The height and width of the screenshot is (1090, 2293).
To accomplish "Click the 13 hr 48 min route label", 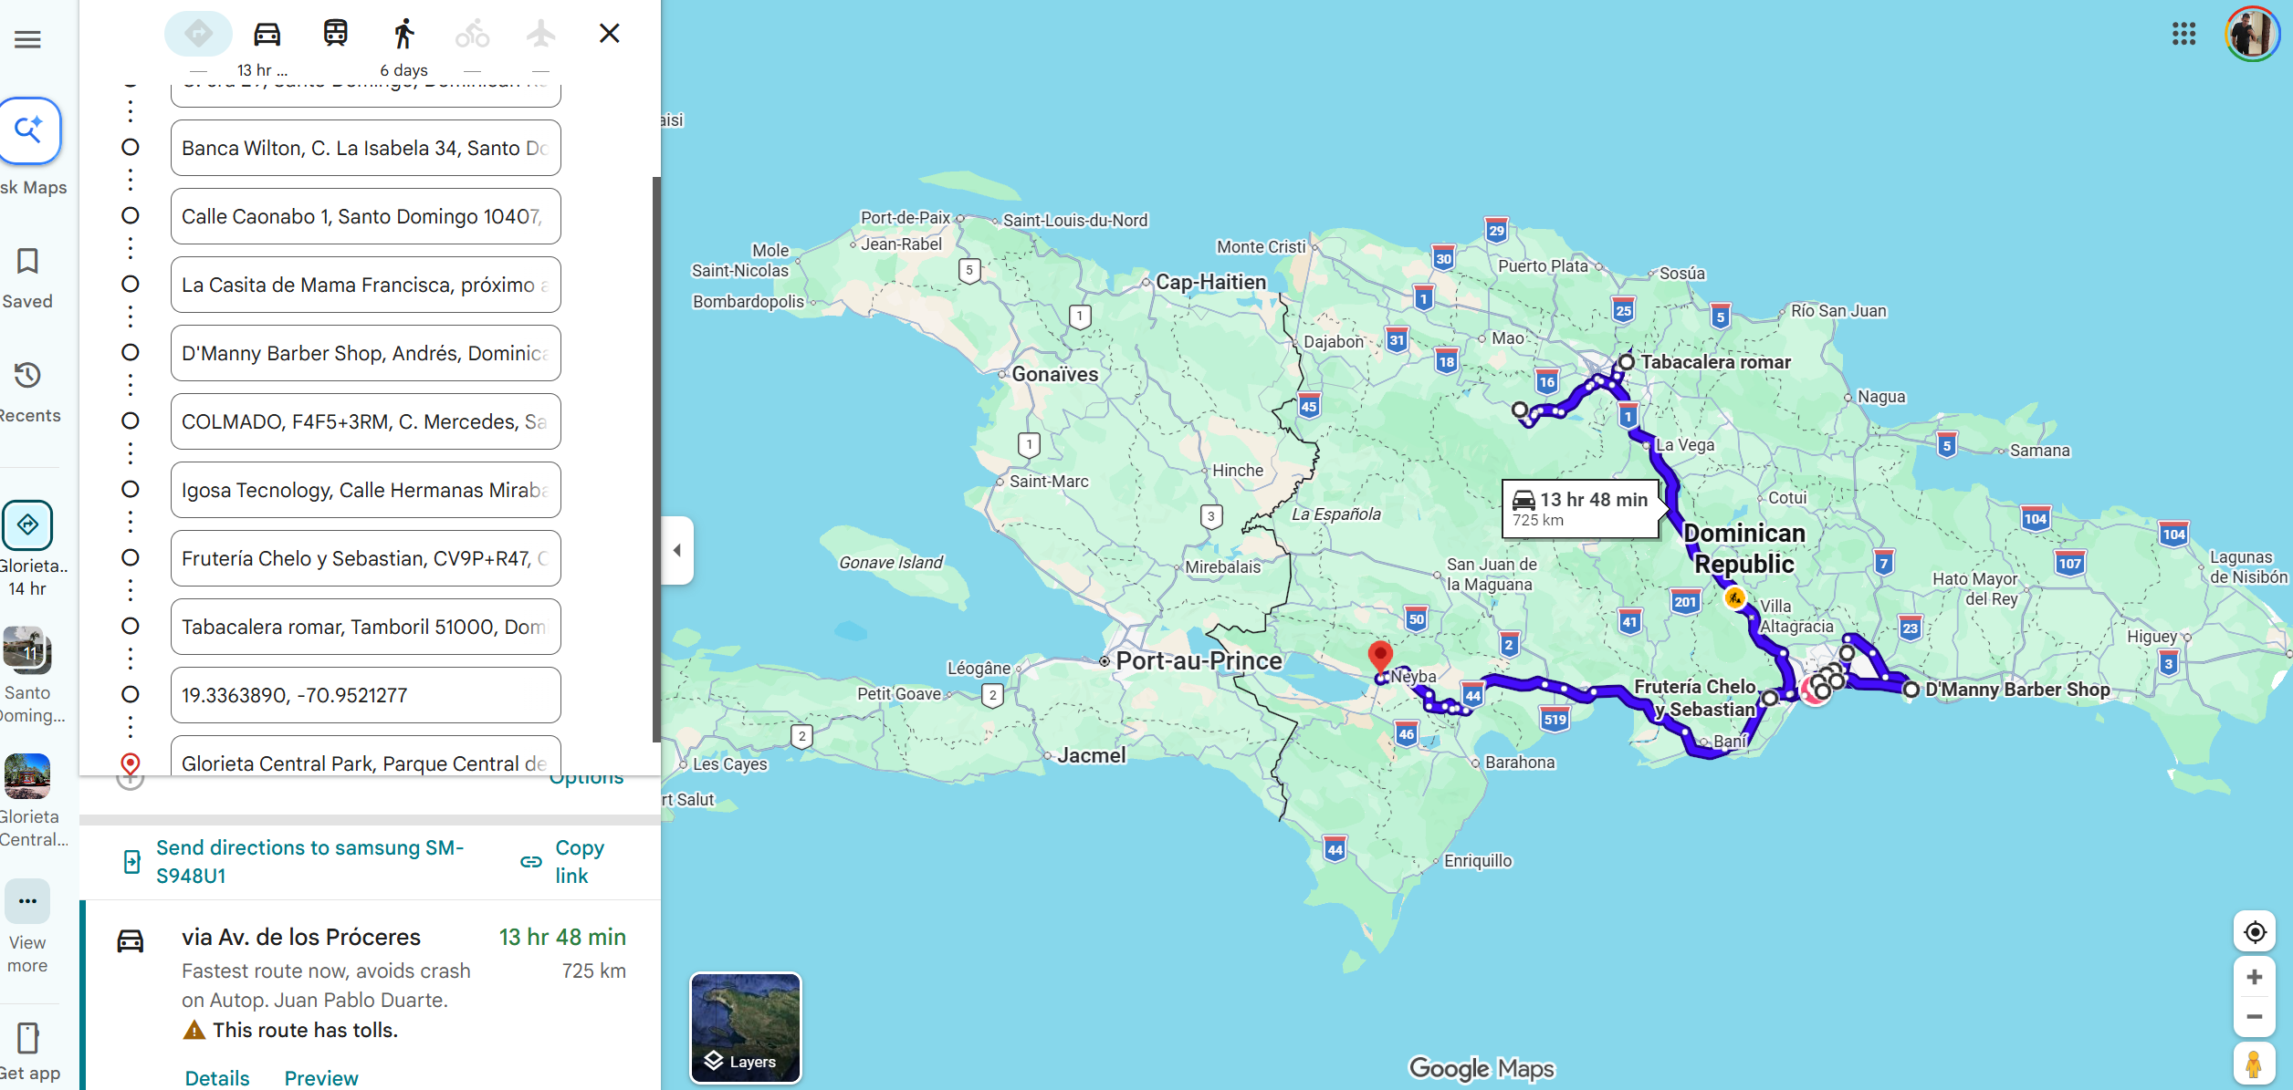I will pos(1580,509).
